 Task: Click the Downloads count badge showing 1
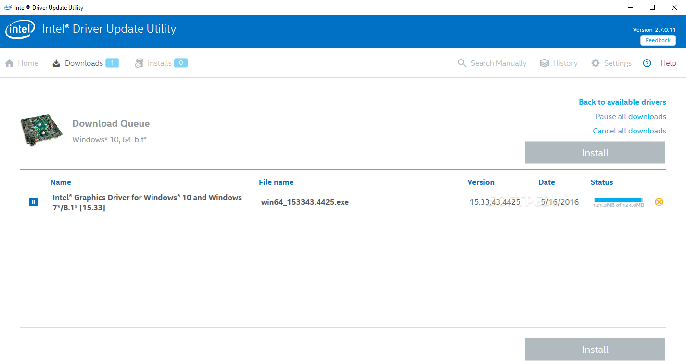[112, 63]
